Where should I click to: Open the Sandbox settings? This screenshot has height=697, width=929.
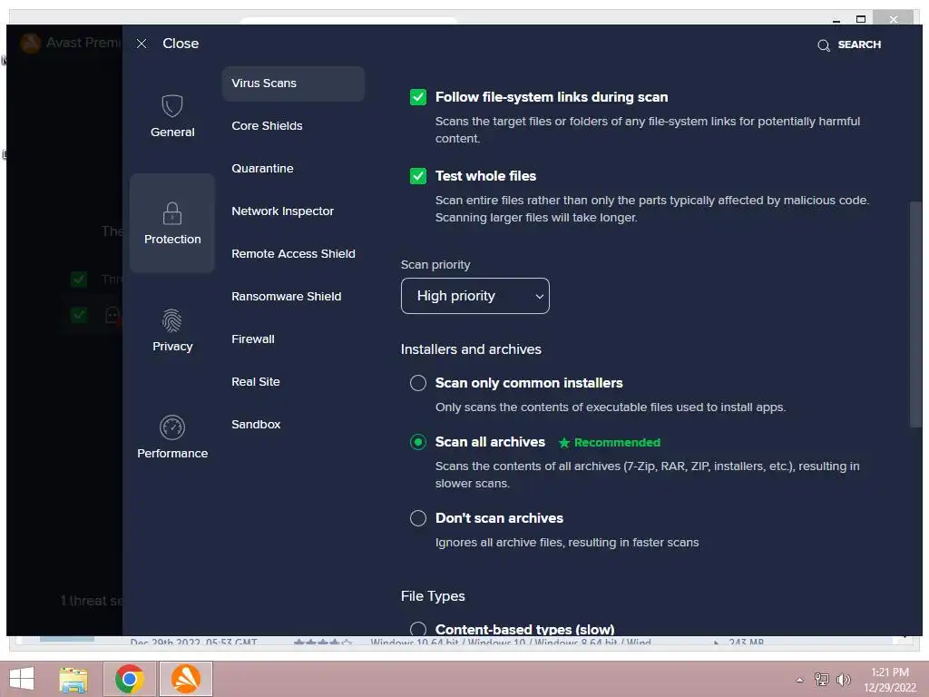[256, 425]
